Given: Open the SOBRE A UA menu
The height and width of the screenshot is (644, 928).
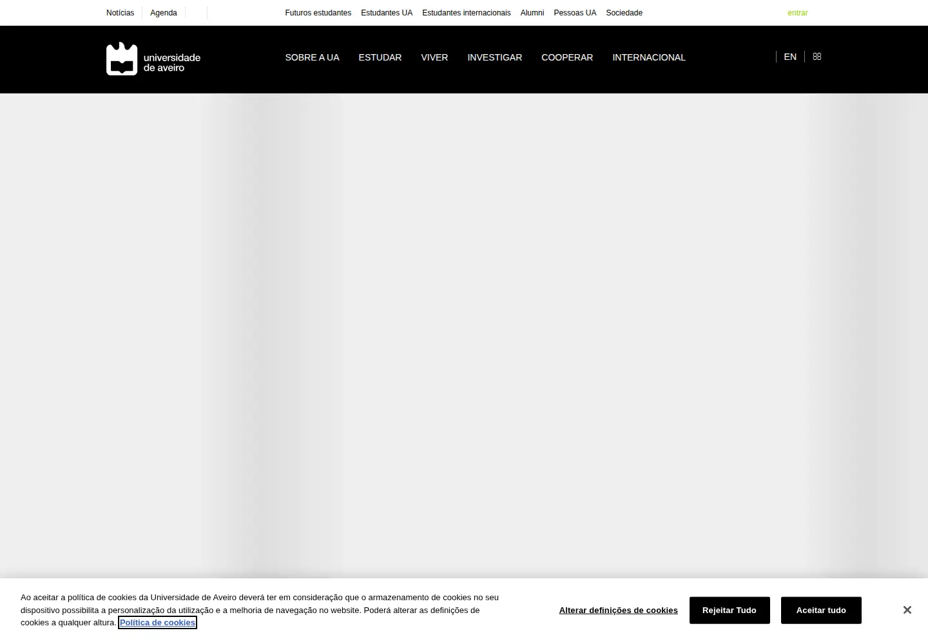Looking at the screenshot, I should click(313, 57).
